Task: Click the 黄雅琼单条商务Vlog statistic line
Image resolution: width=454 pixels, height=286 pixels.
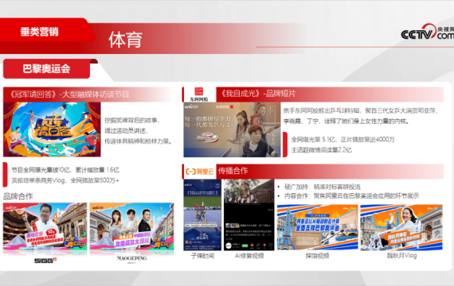Action: pyautogui.click(x=65, y=180)
